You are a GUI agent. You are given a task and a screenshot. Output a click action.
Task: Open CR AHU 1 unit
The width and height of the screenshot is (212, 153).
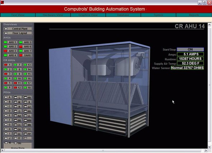coord(8,65)
